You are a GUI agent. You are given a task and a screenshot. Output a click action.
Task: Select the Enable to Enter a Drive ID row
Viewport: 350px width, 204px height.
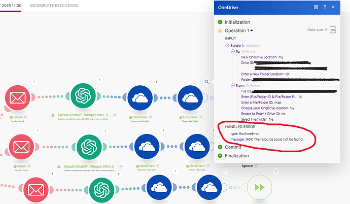point(263,114)
